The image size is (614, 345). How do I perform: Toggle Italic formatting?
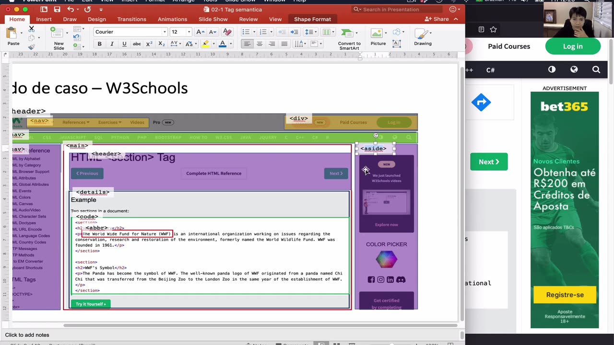pos(112,44)
